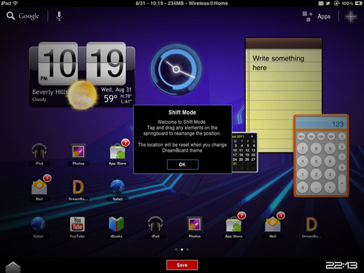
Task: Tap the Twitter bird status bar icon
Action: (328, 3)
